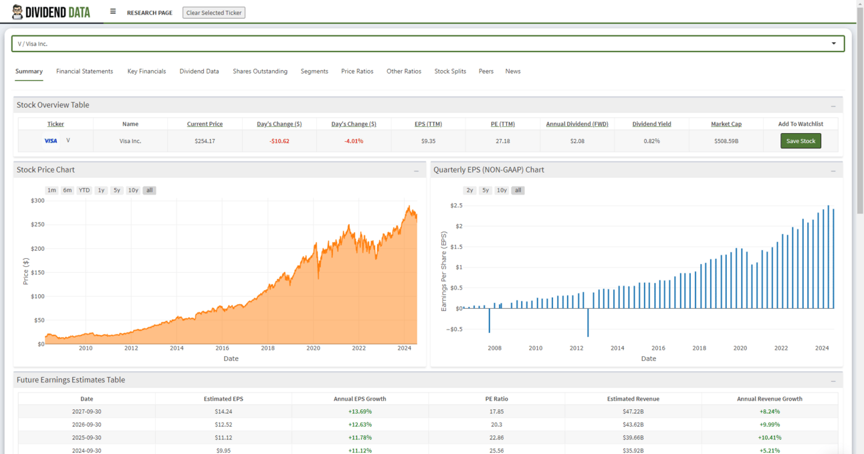Collapse the Stock Overview Table panel
Image resolution: width=864 pixels, height=454 pixels.
click(x=833, y=106)
